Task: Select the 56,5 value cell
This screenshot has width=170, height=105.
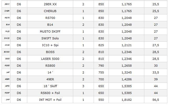Action: point(156,100)
